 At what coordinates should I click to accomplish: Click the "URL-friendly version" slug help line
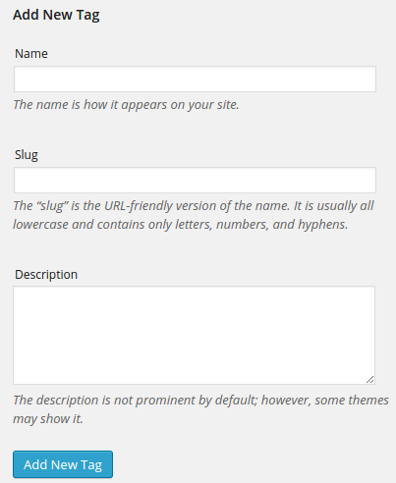coord(194,206)
